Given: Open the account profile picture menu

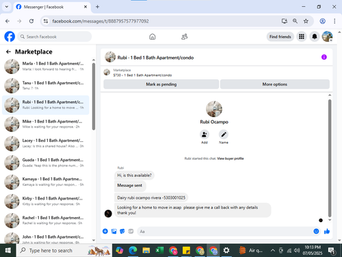Looking at the screenshot, I should [327, 36].
